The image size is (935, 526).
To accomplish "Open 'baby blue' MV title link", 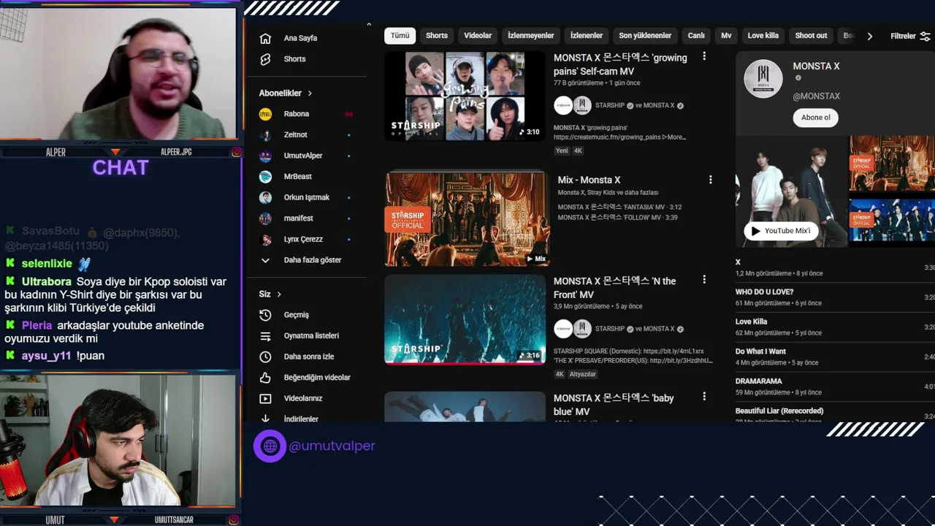I will (614, 405).
